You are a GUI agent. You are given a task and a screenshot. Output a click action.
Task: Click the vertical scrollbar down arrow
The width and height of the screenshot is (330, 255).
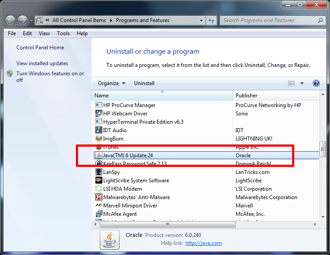(323, 217)
